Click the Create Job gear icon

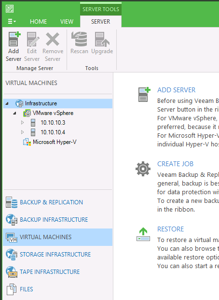coord(143,169)
